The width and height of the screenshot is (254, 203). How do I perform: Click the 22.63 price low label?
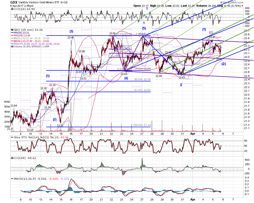(x=124, y=74)
